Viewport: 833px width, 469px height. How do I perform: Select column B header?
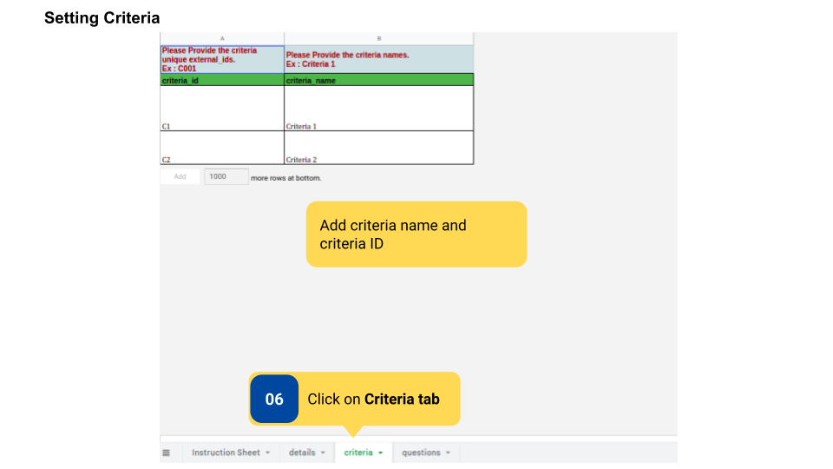pos(379,38)
